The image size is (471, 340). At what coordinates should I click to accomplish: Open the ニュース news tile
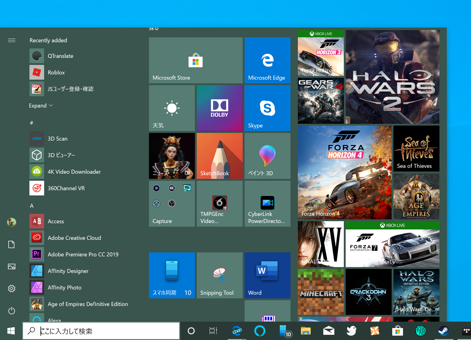[172, 156]
